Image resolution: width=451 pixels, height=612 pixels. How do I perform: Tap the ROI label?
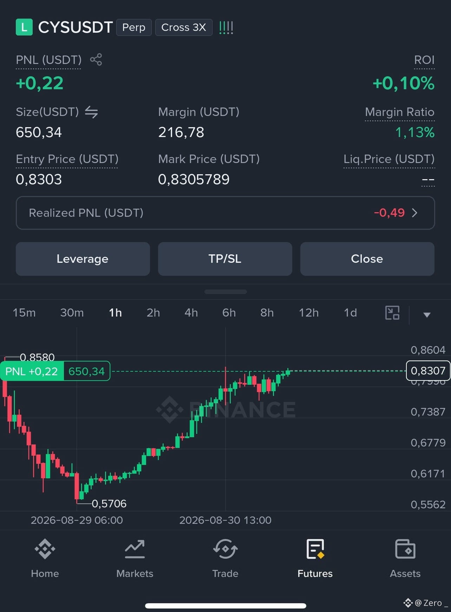click(x=424, y=60)
